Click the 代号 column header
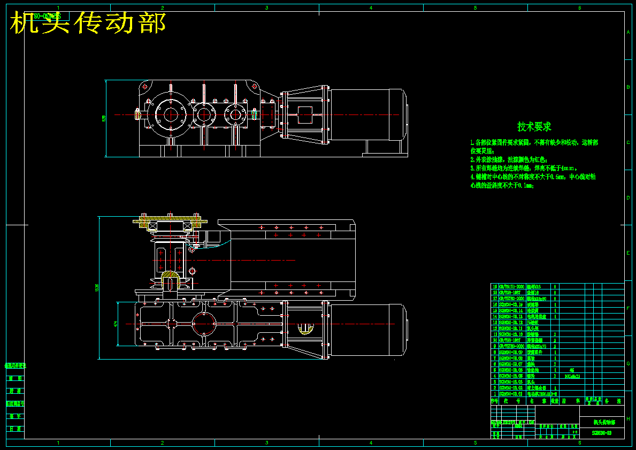This screenshot has height=450, width=636. (x=512, y=401)
